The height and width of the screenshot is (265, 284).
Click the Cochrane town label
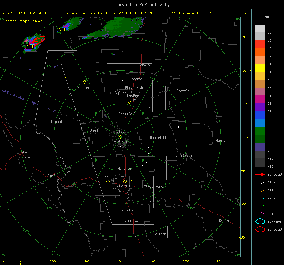[103, 176]
